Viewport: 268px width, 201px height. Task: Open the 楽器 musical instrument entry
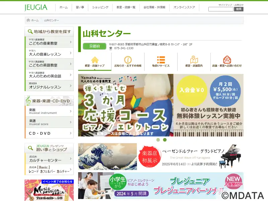point(49,111)
